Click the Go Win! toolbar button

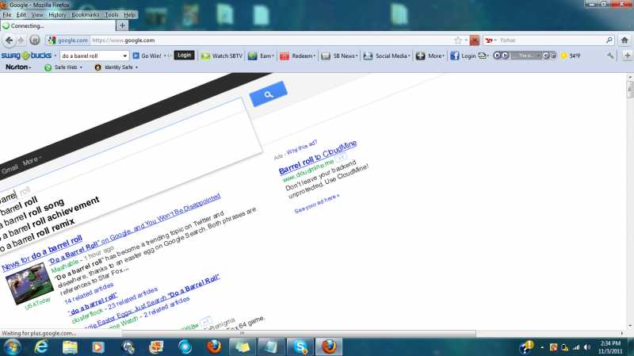[x=147, y=56]
